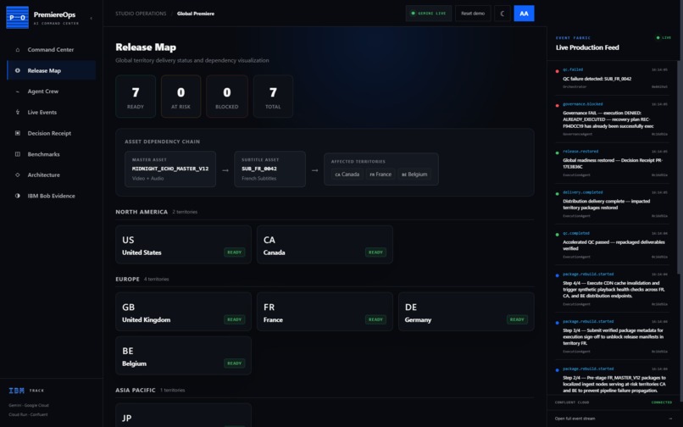Click Studio Operations breadcrumb link

(x=141, y=14)
